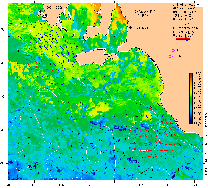Viewport: 208px width, 188px height.
Task: Click the '© IMOS 14-Mar-2015' Hobart time credit
Action: click(x=206, y=144)
